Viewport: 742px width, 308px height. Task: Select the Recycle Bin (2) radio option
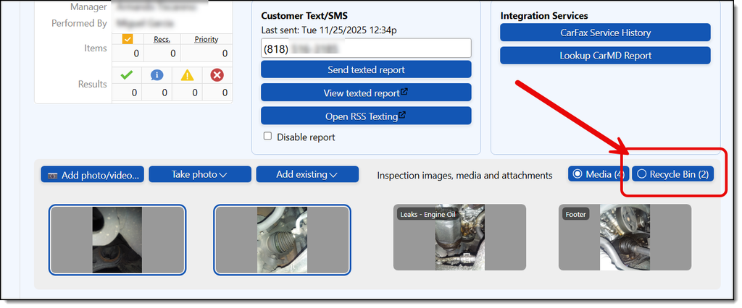click(x=673, y=174)
